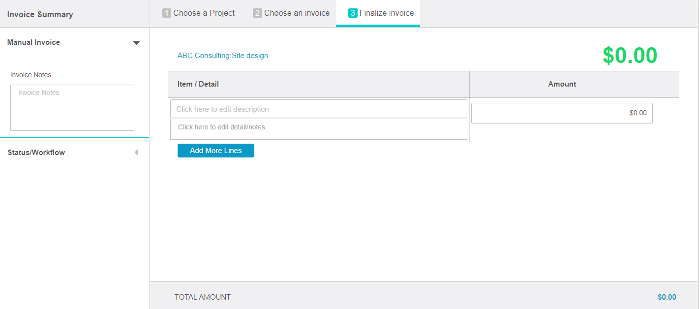This screenshot has width=700, height=309.
Task: Click the Invoice Notes label
Action: coord(31,75)
